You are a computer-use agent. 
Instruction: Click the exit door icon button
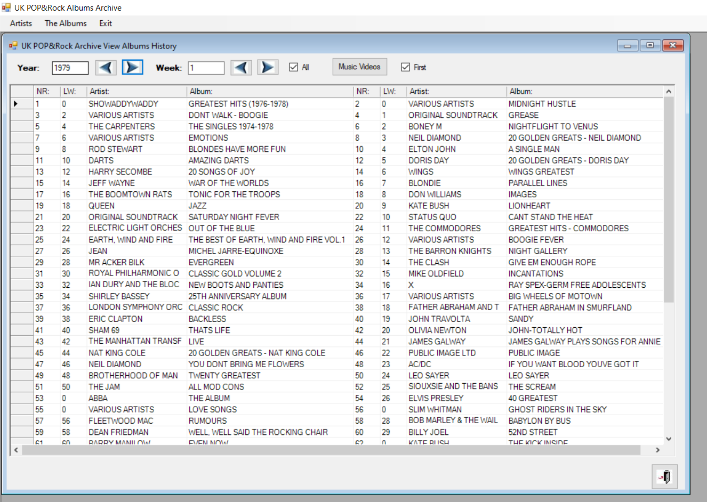(665, 476)
